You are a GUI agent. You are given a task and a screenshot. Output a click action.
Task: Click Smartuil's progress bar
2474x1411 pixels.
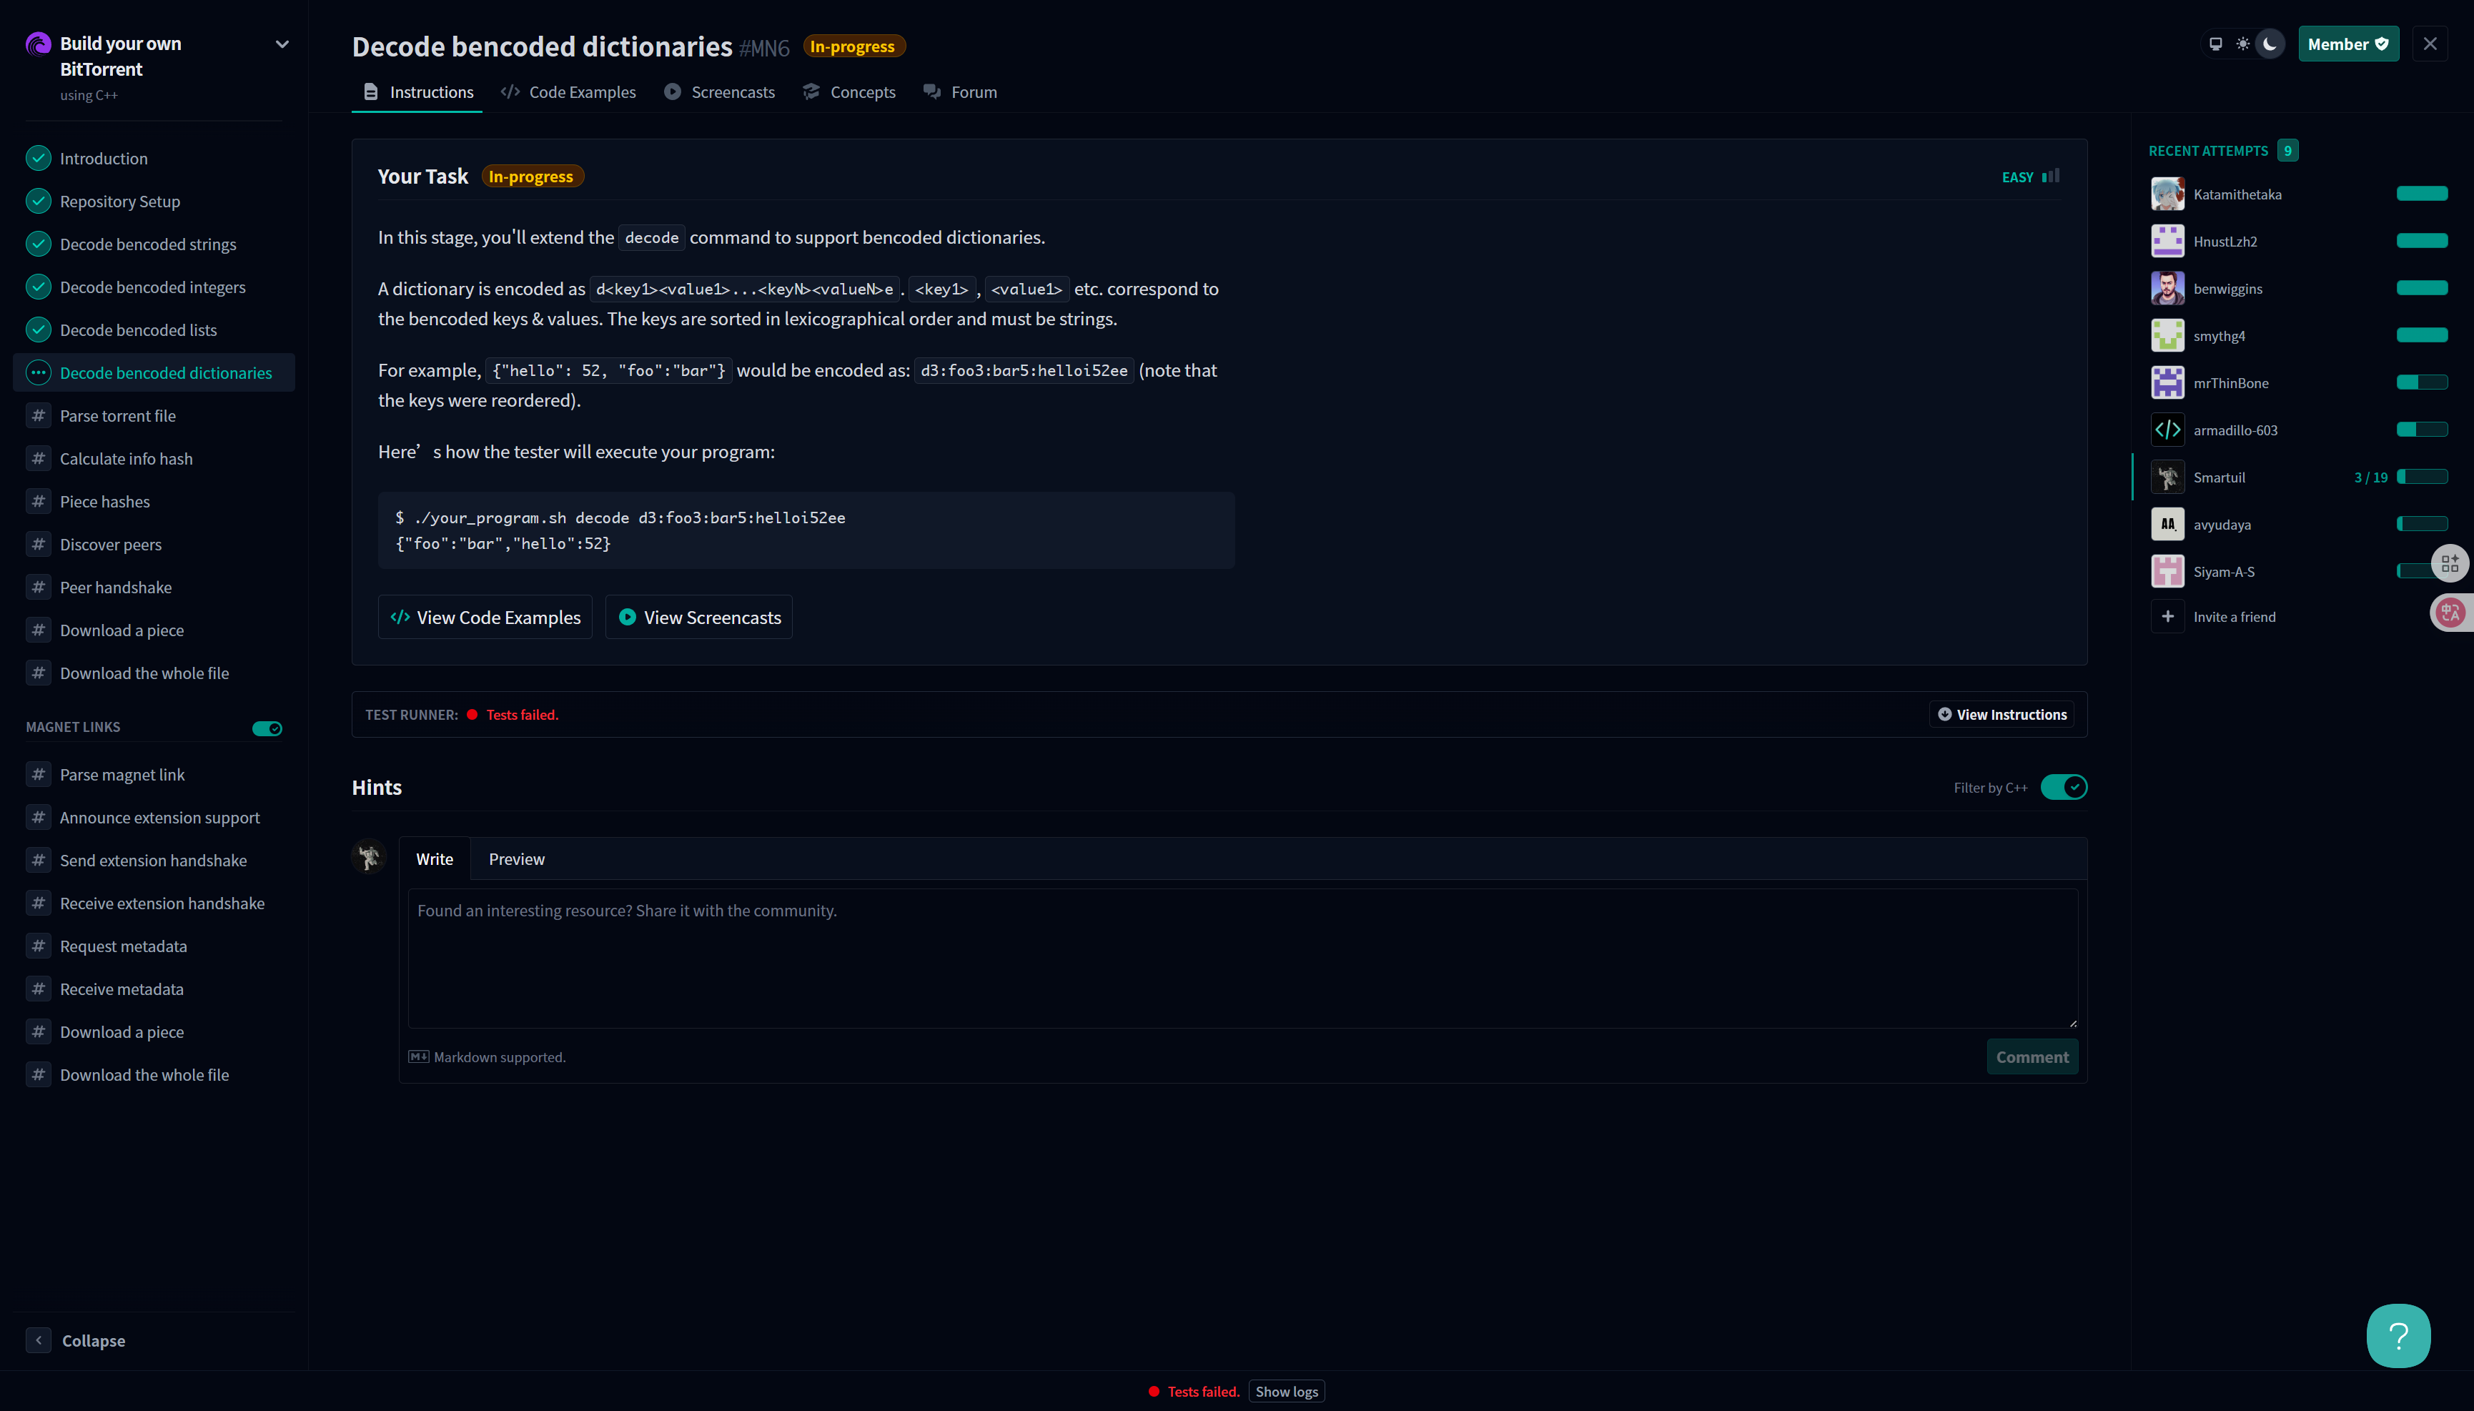(x=2422, y=477)
